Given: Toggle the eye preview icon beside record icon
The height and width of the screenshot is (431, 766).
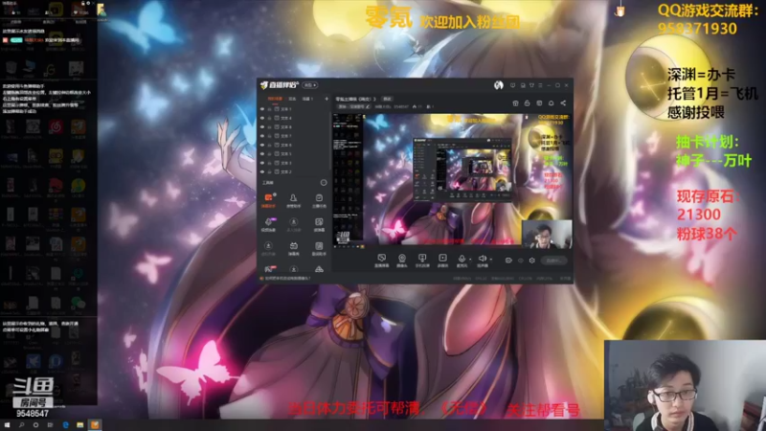Looking at the screenshot, I should click(x=520, y=261).
